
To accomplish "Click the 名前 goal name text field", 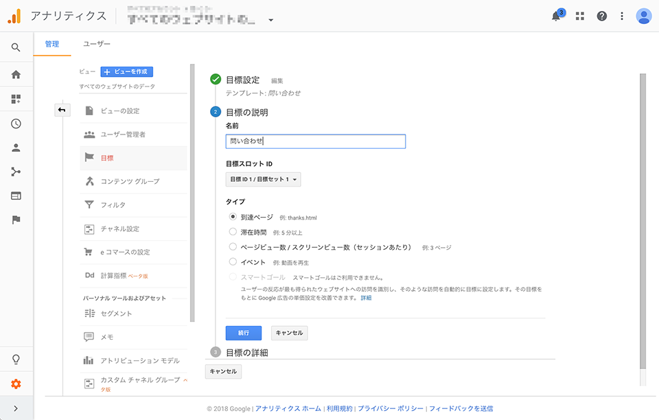I will tap(315, 141).
